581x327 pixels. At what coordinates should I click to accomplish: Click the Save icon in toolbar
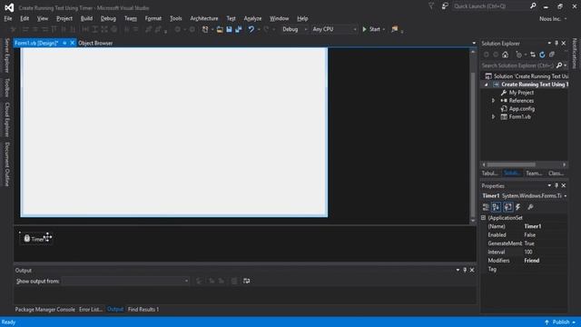tap(229, 29)
